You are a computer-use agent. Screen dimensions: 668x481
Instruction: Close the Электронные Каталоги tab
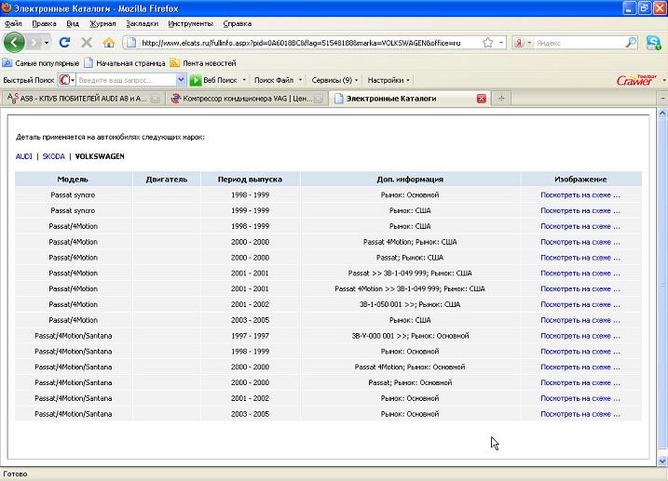pyautogui.click(x=482, y=99)
